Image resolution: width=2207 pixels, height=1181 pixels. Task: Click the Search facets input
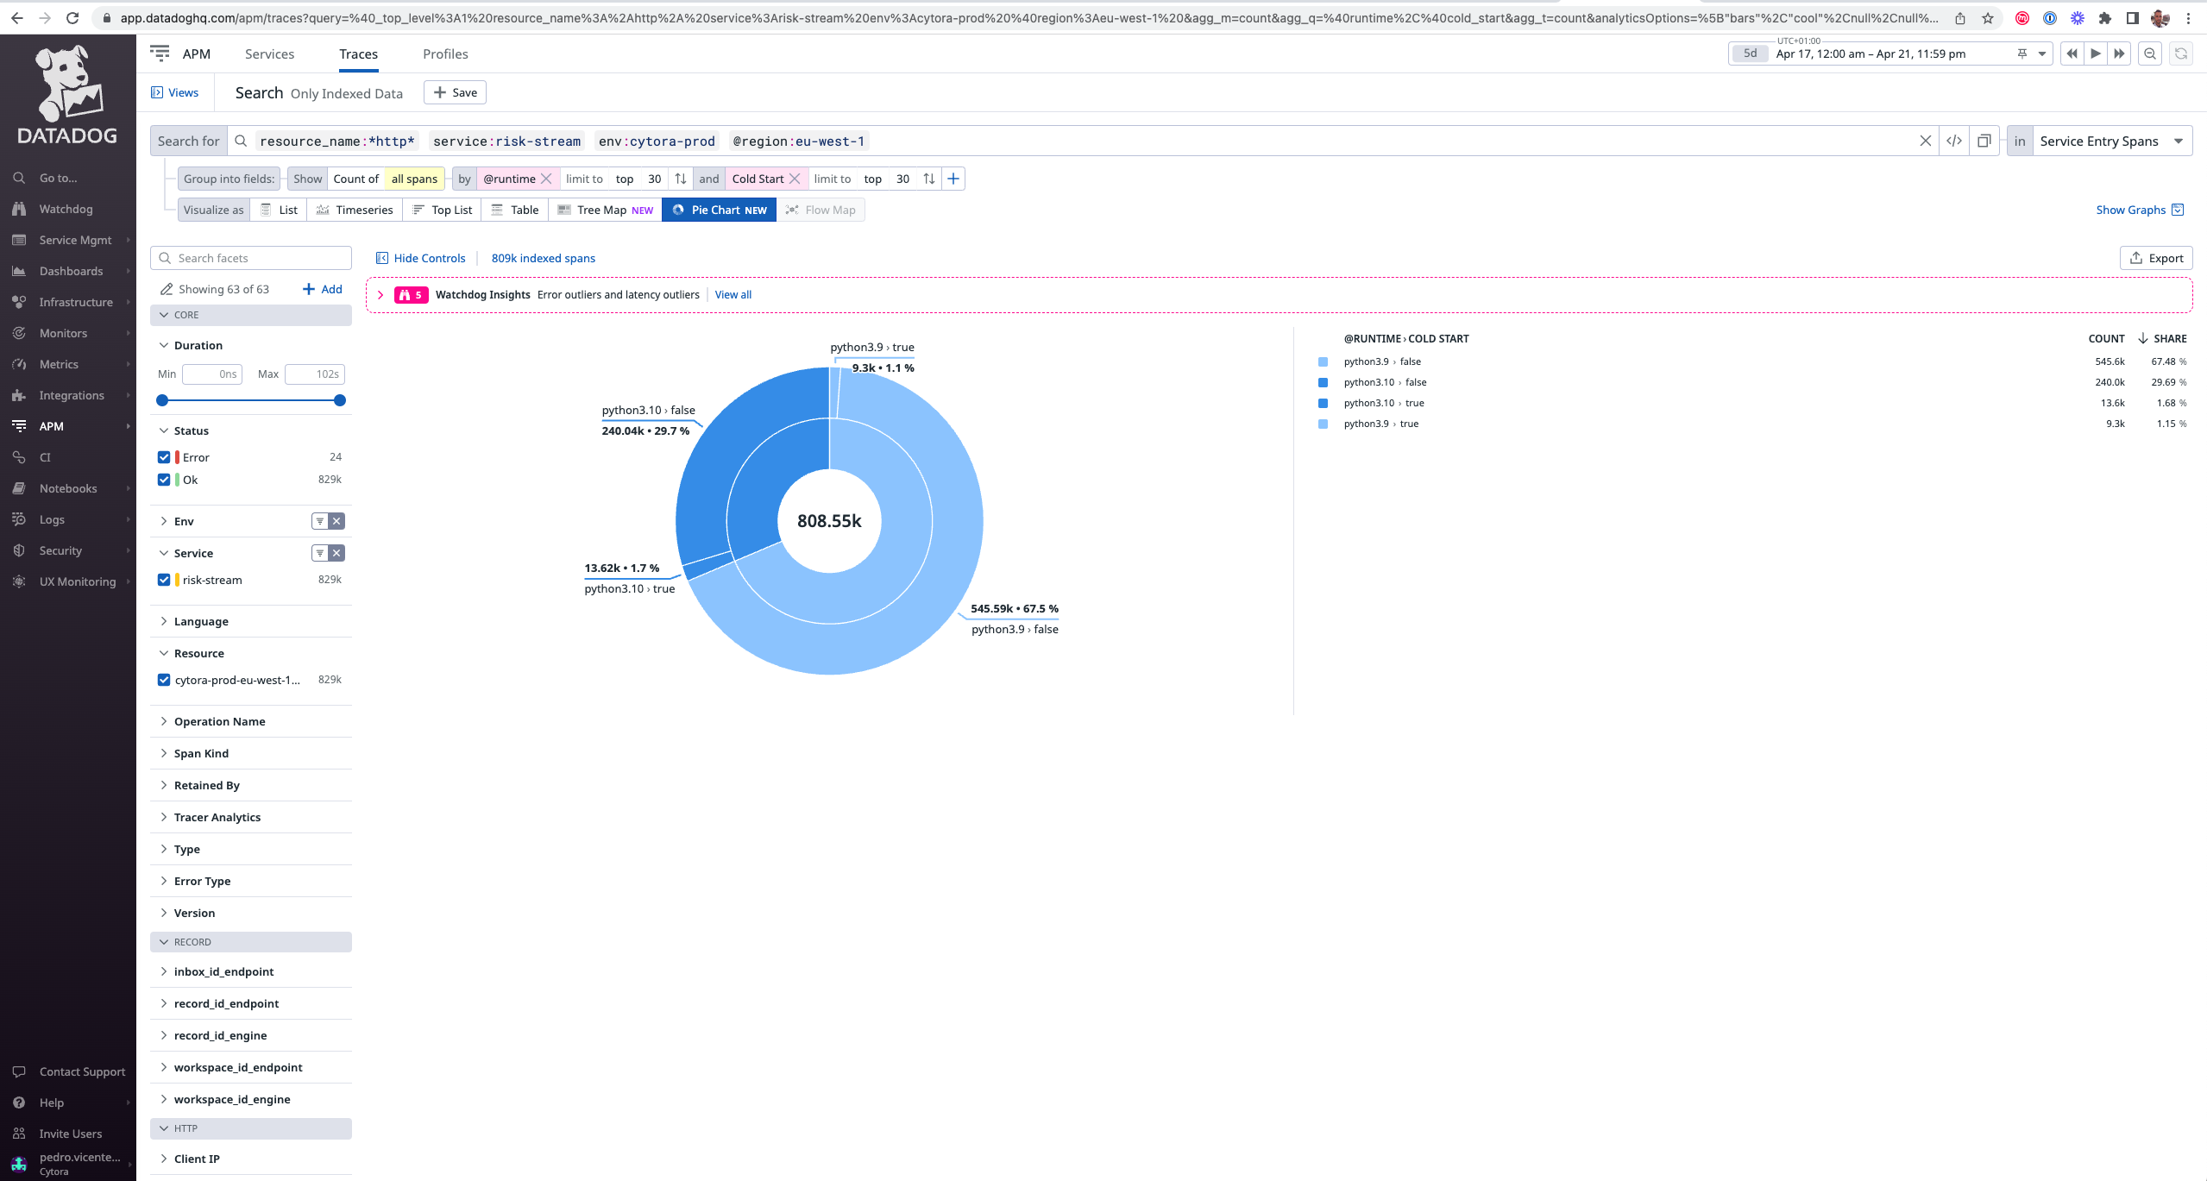click(x=251, y=258)
